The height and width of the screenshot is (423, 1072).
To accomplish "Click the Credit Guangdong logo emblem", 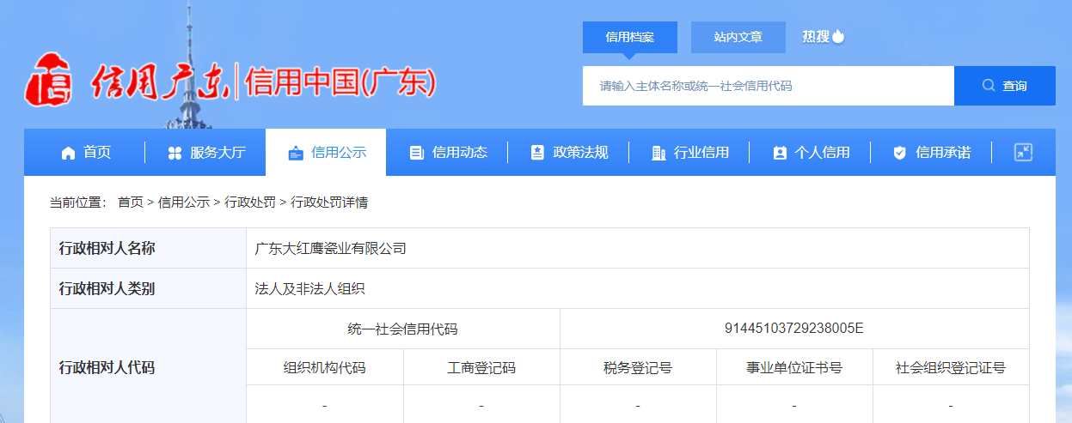I will pyautogui.click(x=49, y=80).
